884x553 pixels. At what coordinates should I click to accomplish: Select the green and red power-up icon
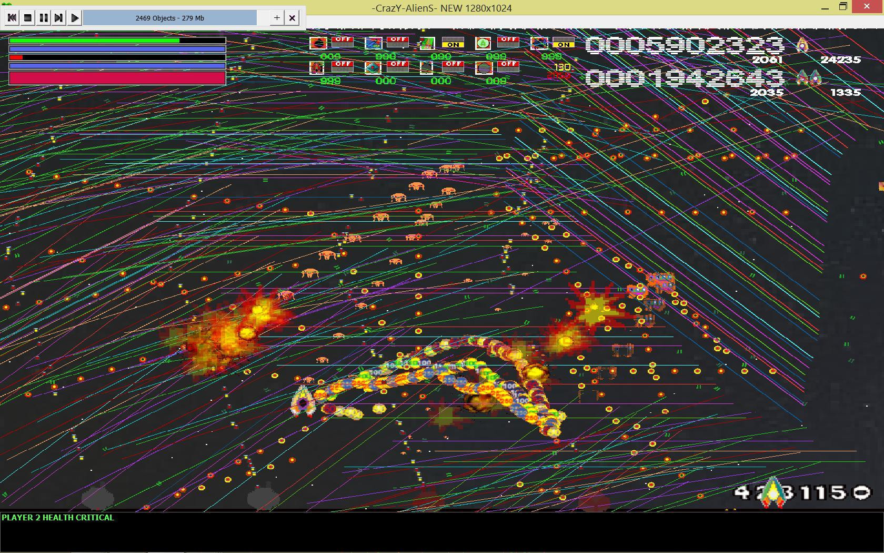[427, 43]
